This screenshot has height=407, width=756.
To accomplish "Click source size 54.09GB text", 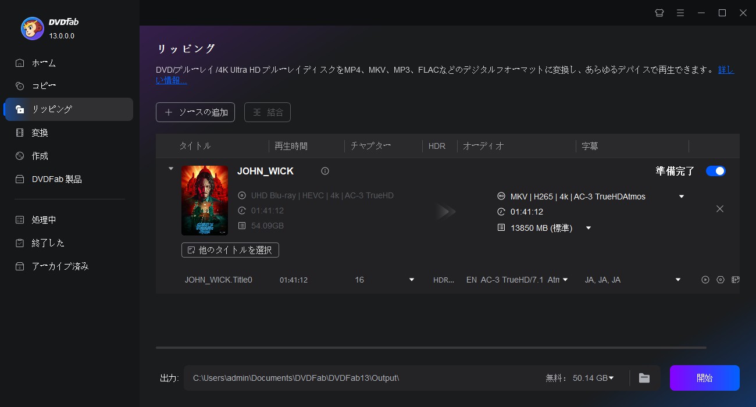I will (x=268, y=226).
